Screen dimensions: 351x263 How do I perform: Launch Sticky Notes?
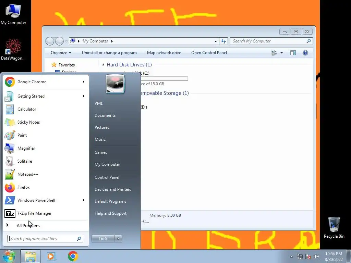coord(46,122)
